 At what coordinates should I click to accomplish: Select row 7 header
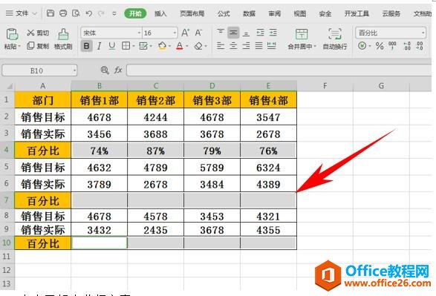(7, 200)
